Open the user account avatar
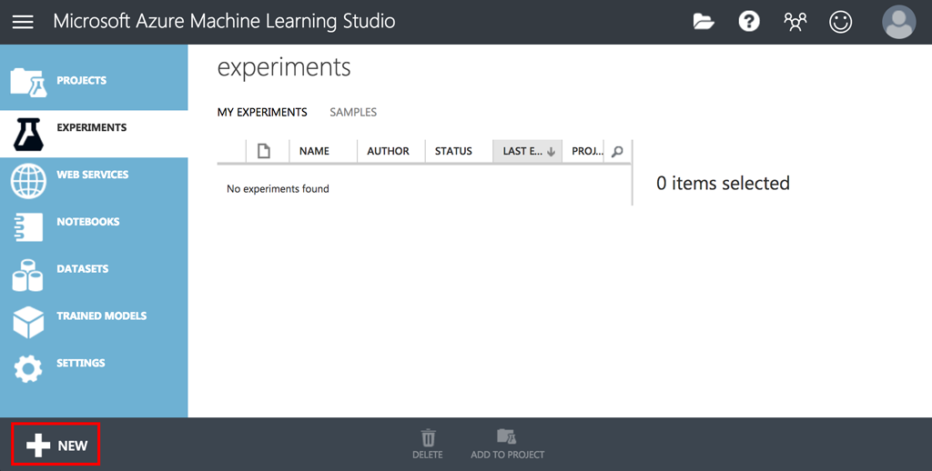The image size is (932, 471). point(898,22)
